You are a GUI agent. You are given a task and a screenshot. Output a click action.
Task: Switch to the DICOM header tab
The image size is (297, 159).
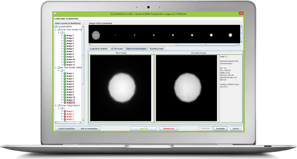[117, 49]
